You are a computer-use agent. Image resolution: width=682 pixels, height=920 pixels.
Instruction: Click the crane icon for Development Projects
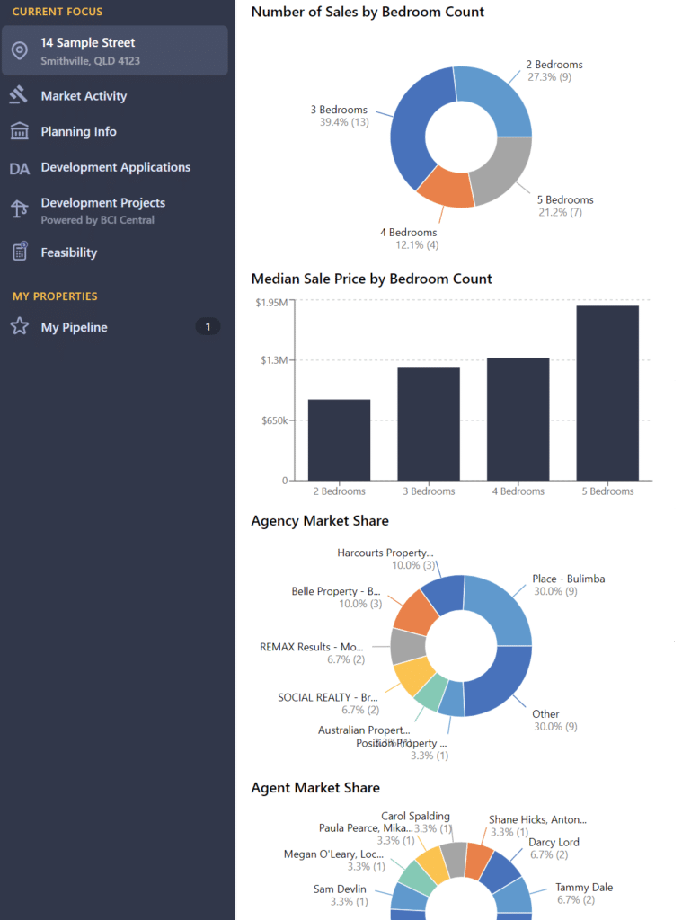[19, 209]
